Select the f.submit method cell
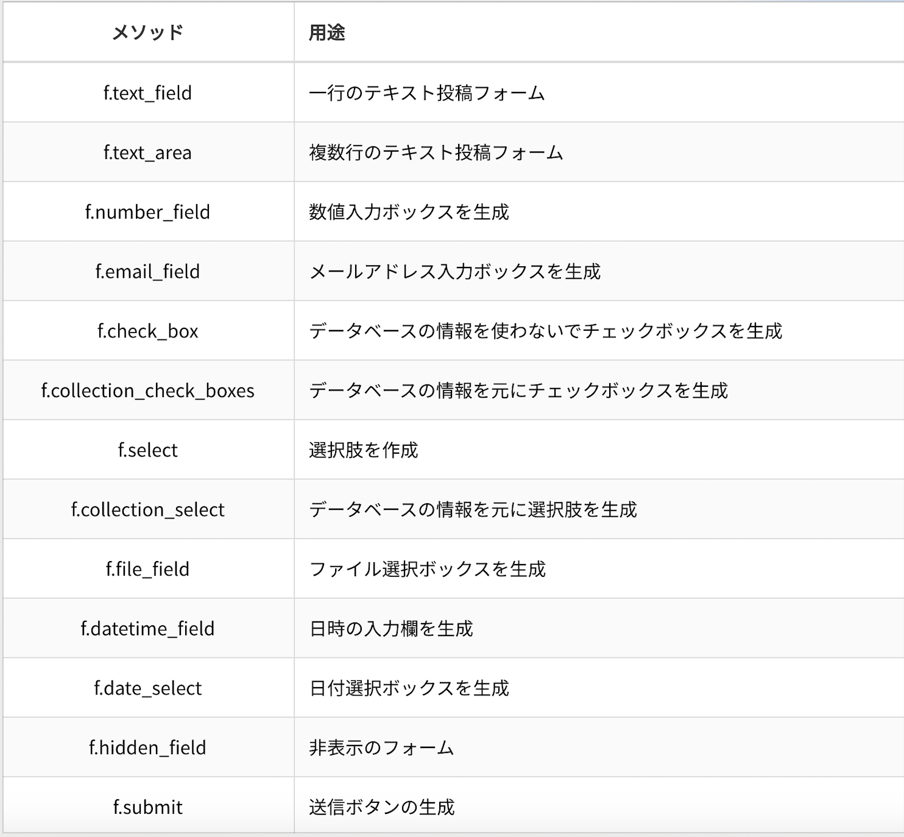The height and width of the screenshot is (837, 904). click(148, 807)
